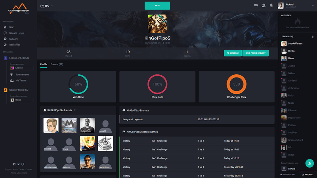Click the Facebook icon in sidebar footer
This screenshot has height=178, width=317.
click(x=14, y=164)
